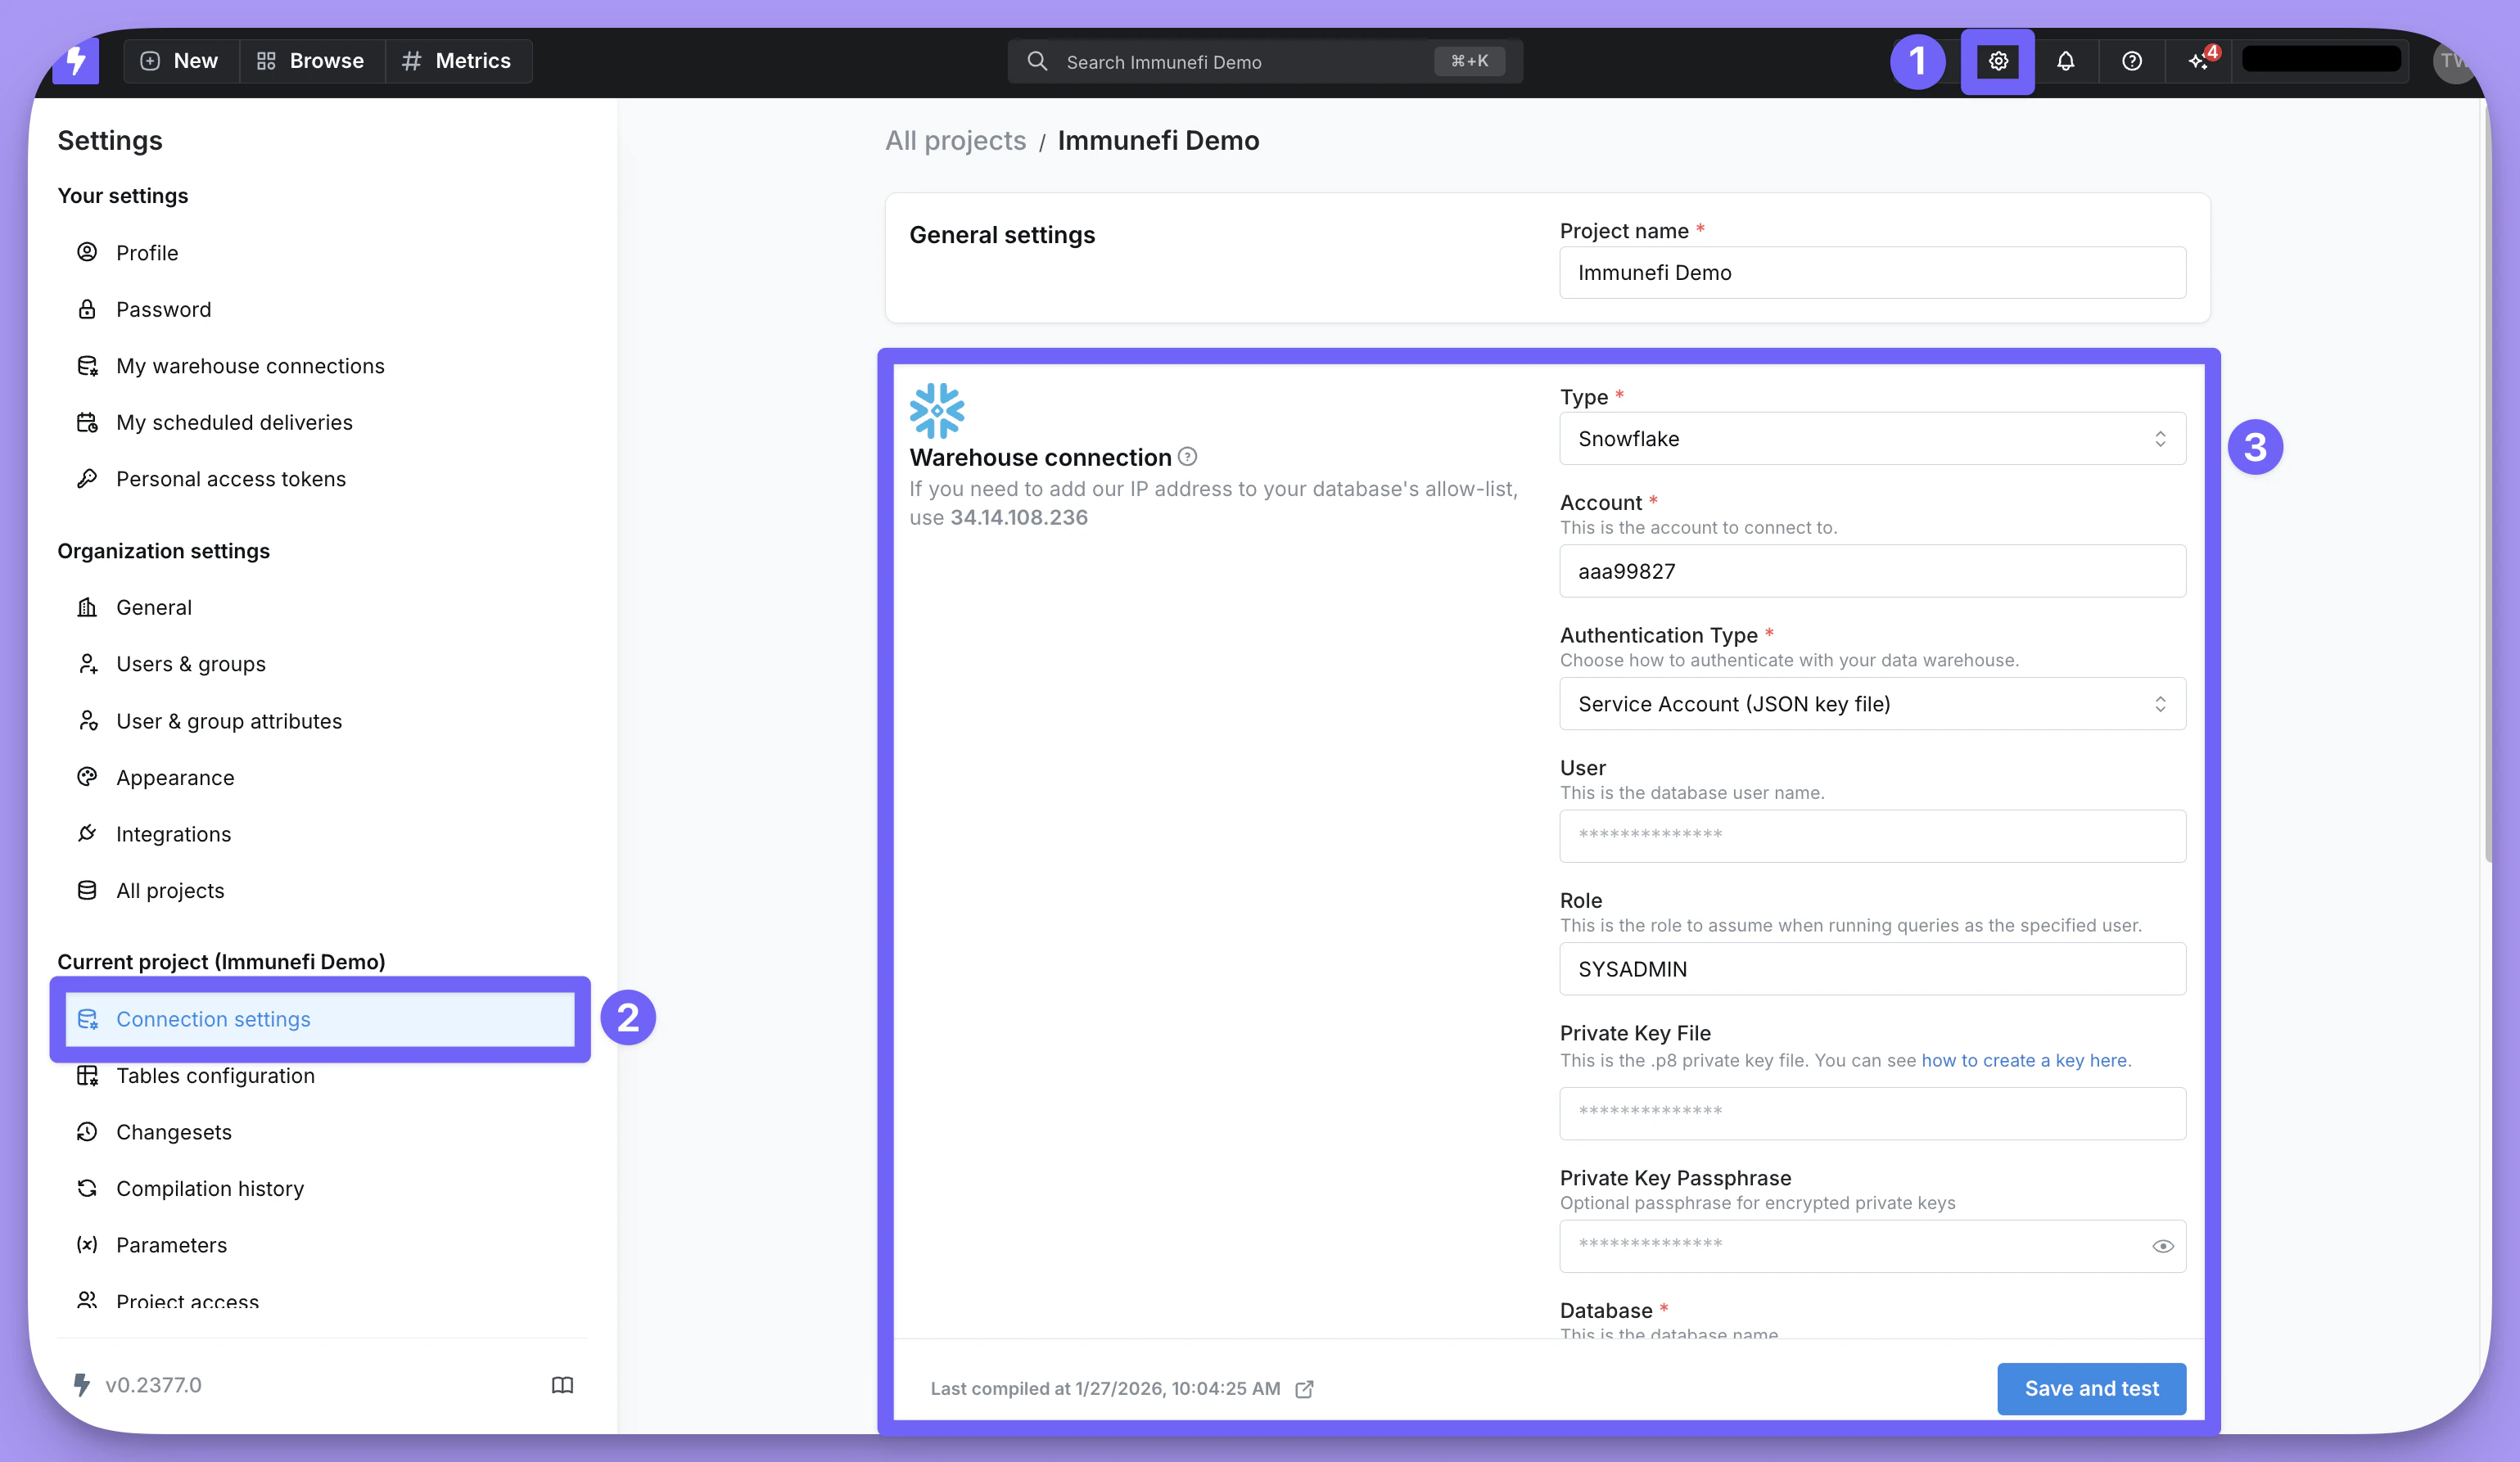
Task: Click the IP address 34.14.108.236
Action: pos(1018,517)
